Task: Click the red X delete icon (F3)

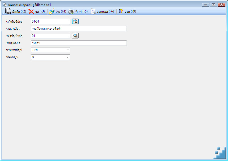Action: click(31, 11)
